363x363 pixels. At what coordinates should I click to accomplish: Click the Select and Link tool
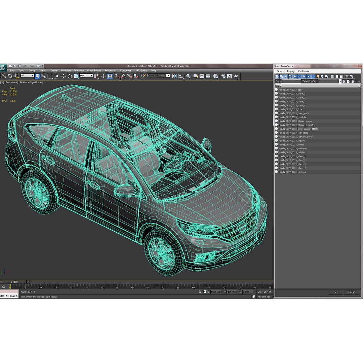tap(3, 76)
